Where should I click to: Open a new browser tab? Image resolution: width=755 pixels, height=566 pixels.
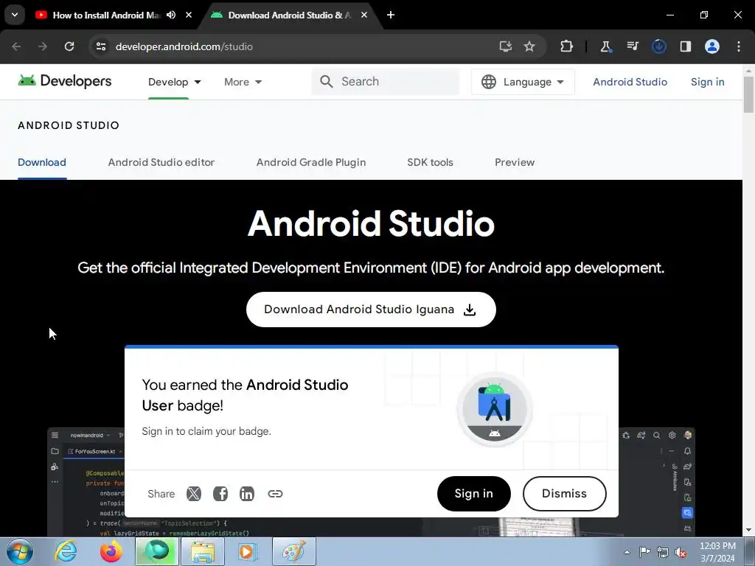click(x=391, y=15)
